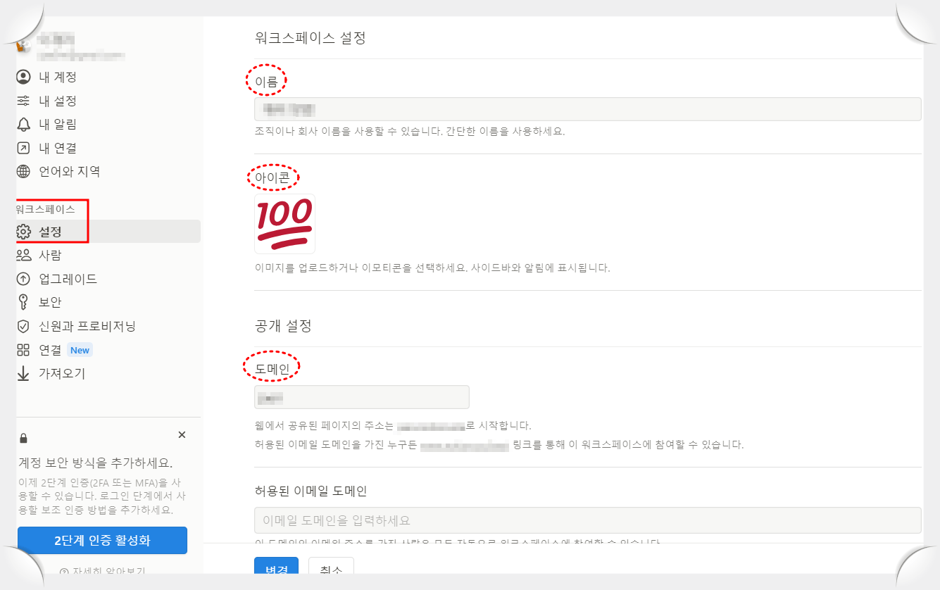Click the 100 emoji workspace icon

click(x=283, y=223)
